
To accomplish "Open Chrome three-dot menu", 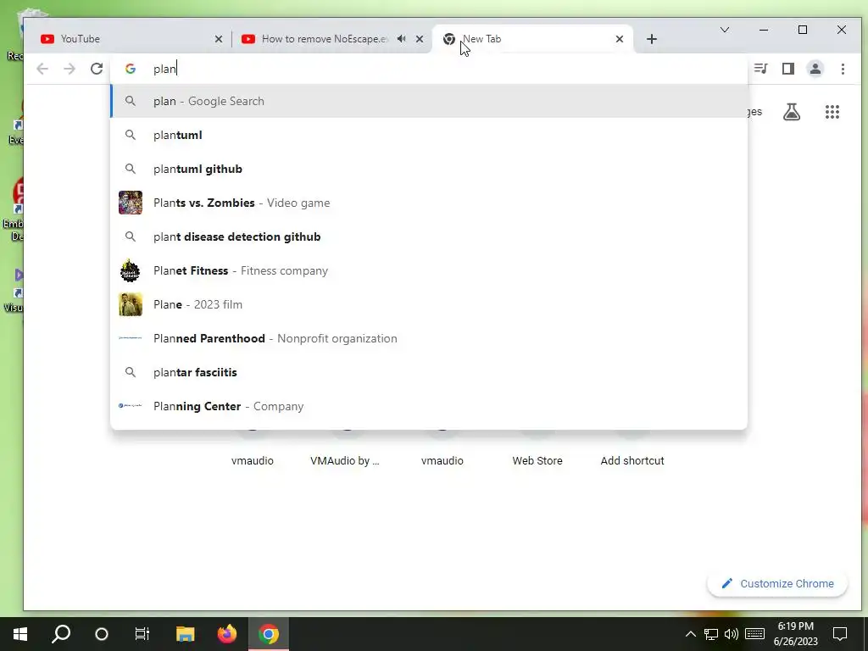I will click(843, 69).
